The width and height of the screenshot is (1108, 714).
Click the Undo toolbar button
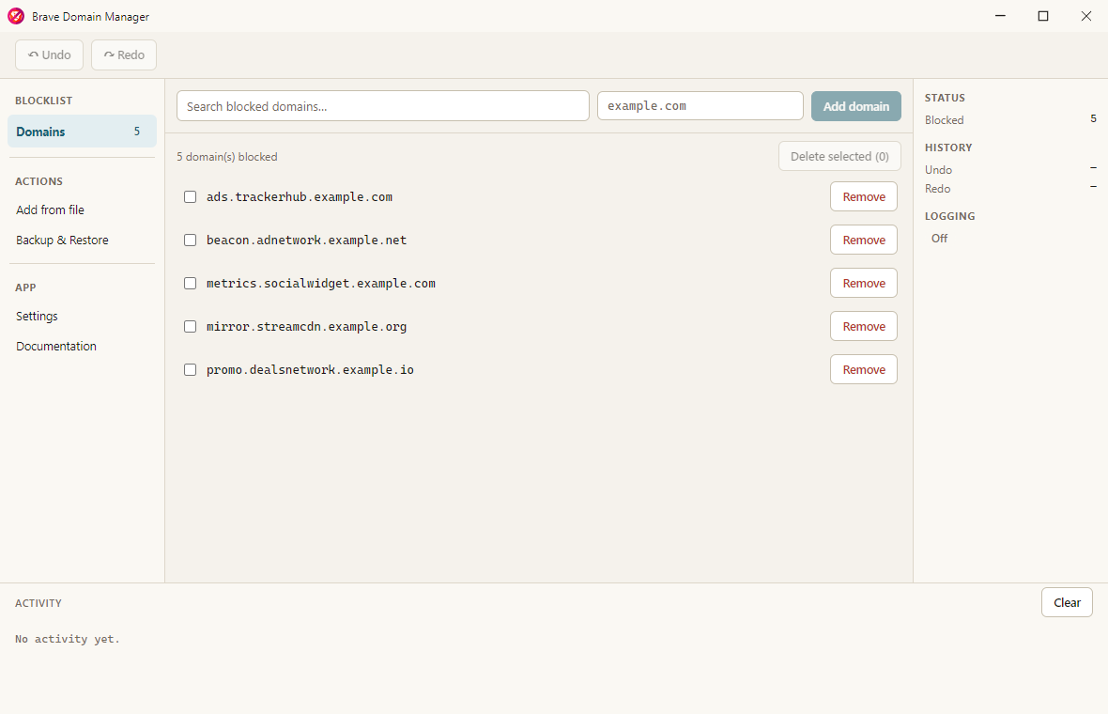tap(50, 55)
